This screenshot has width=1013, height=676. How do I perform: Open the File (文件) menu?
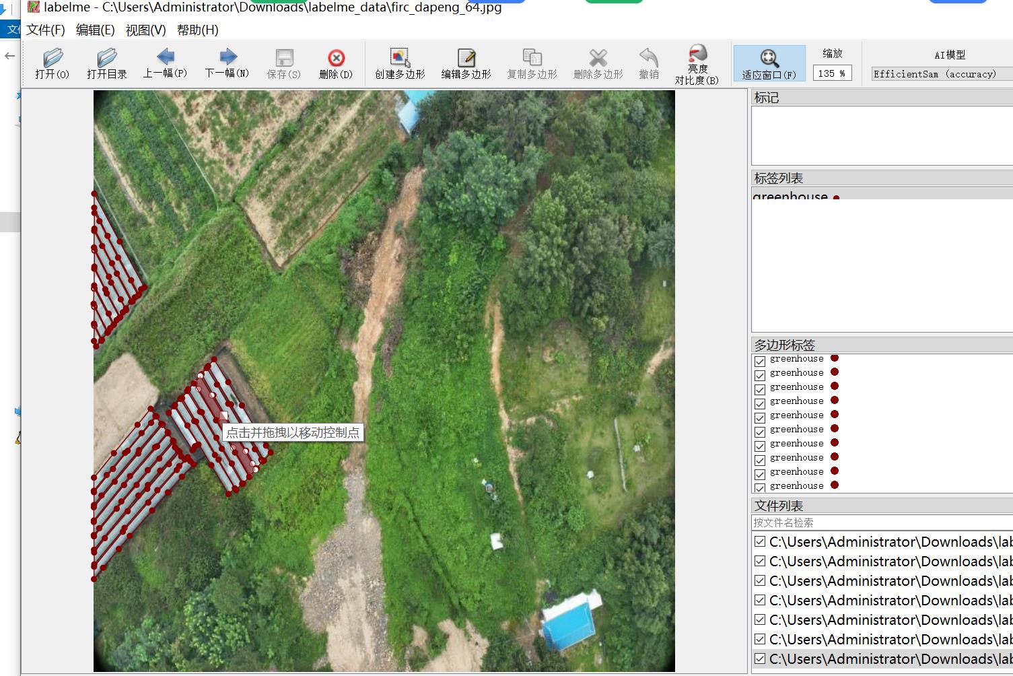(x=46, y=30)
